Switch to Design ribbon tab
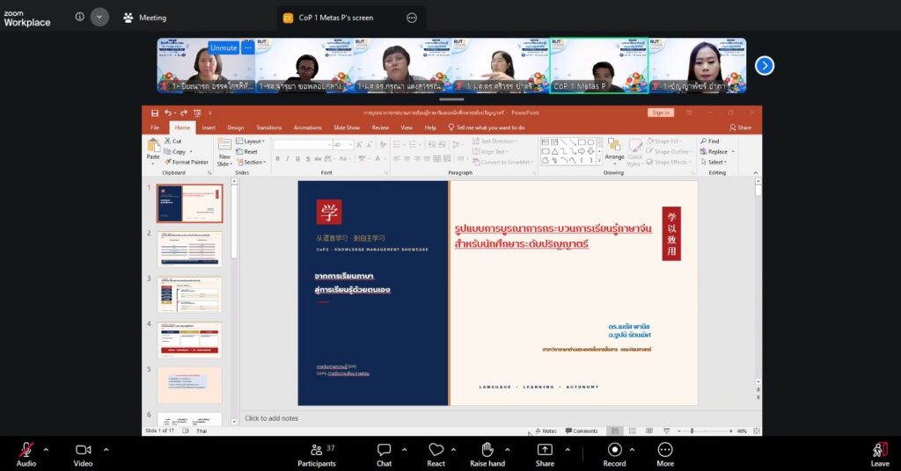This screenshot has width=901, height=471. [x=236, y=127]
